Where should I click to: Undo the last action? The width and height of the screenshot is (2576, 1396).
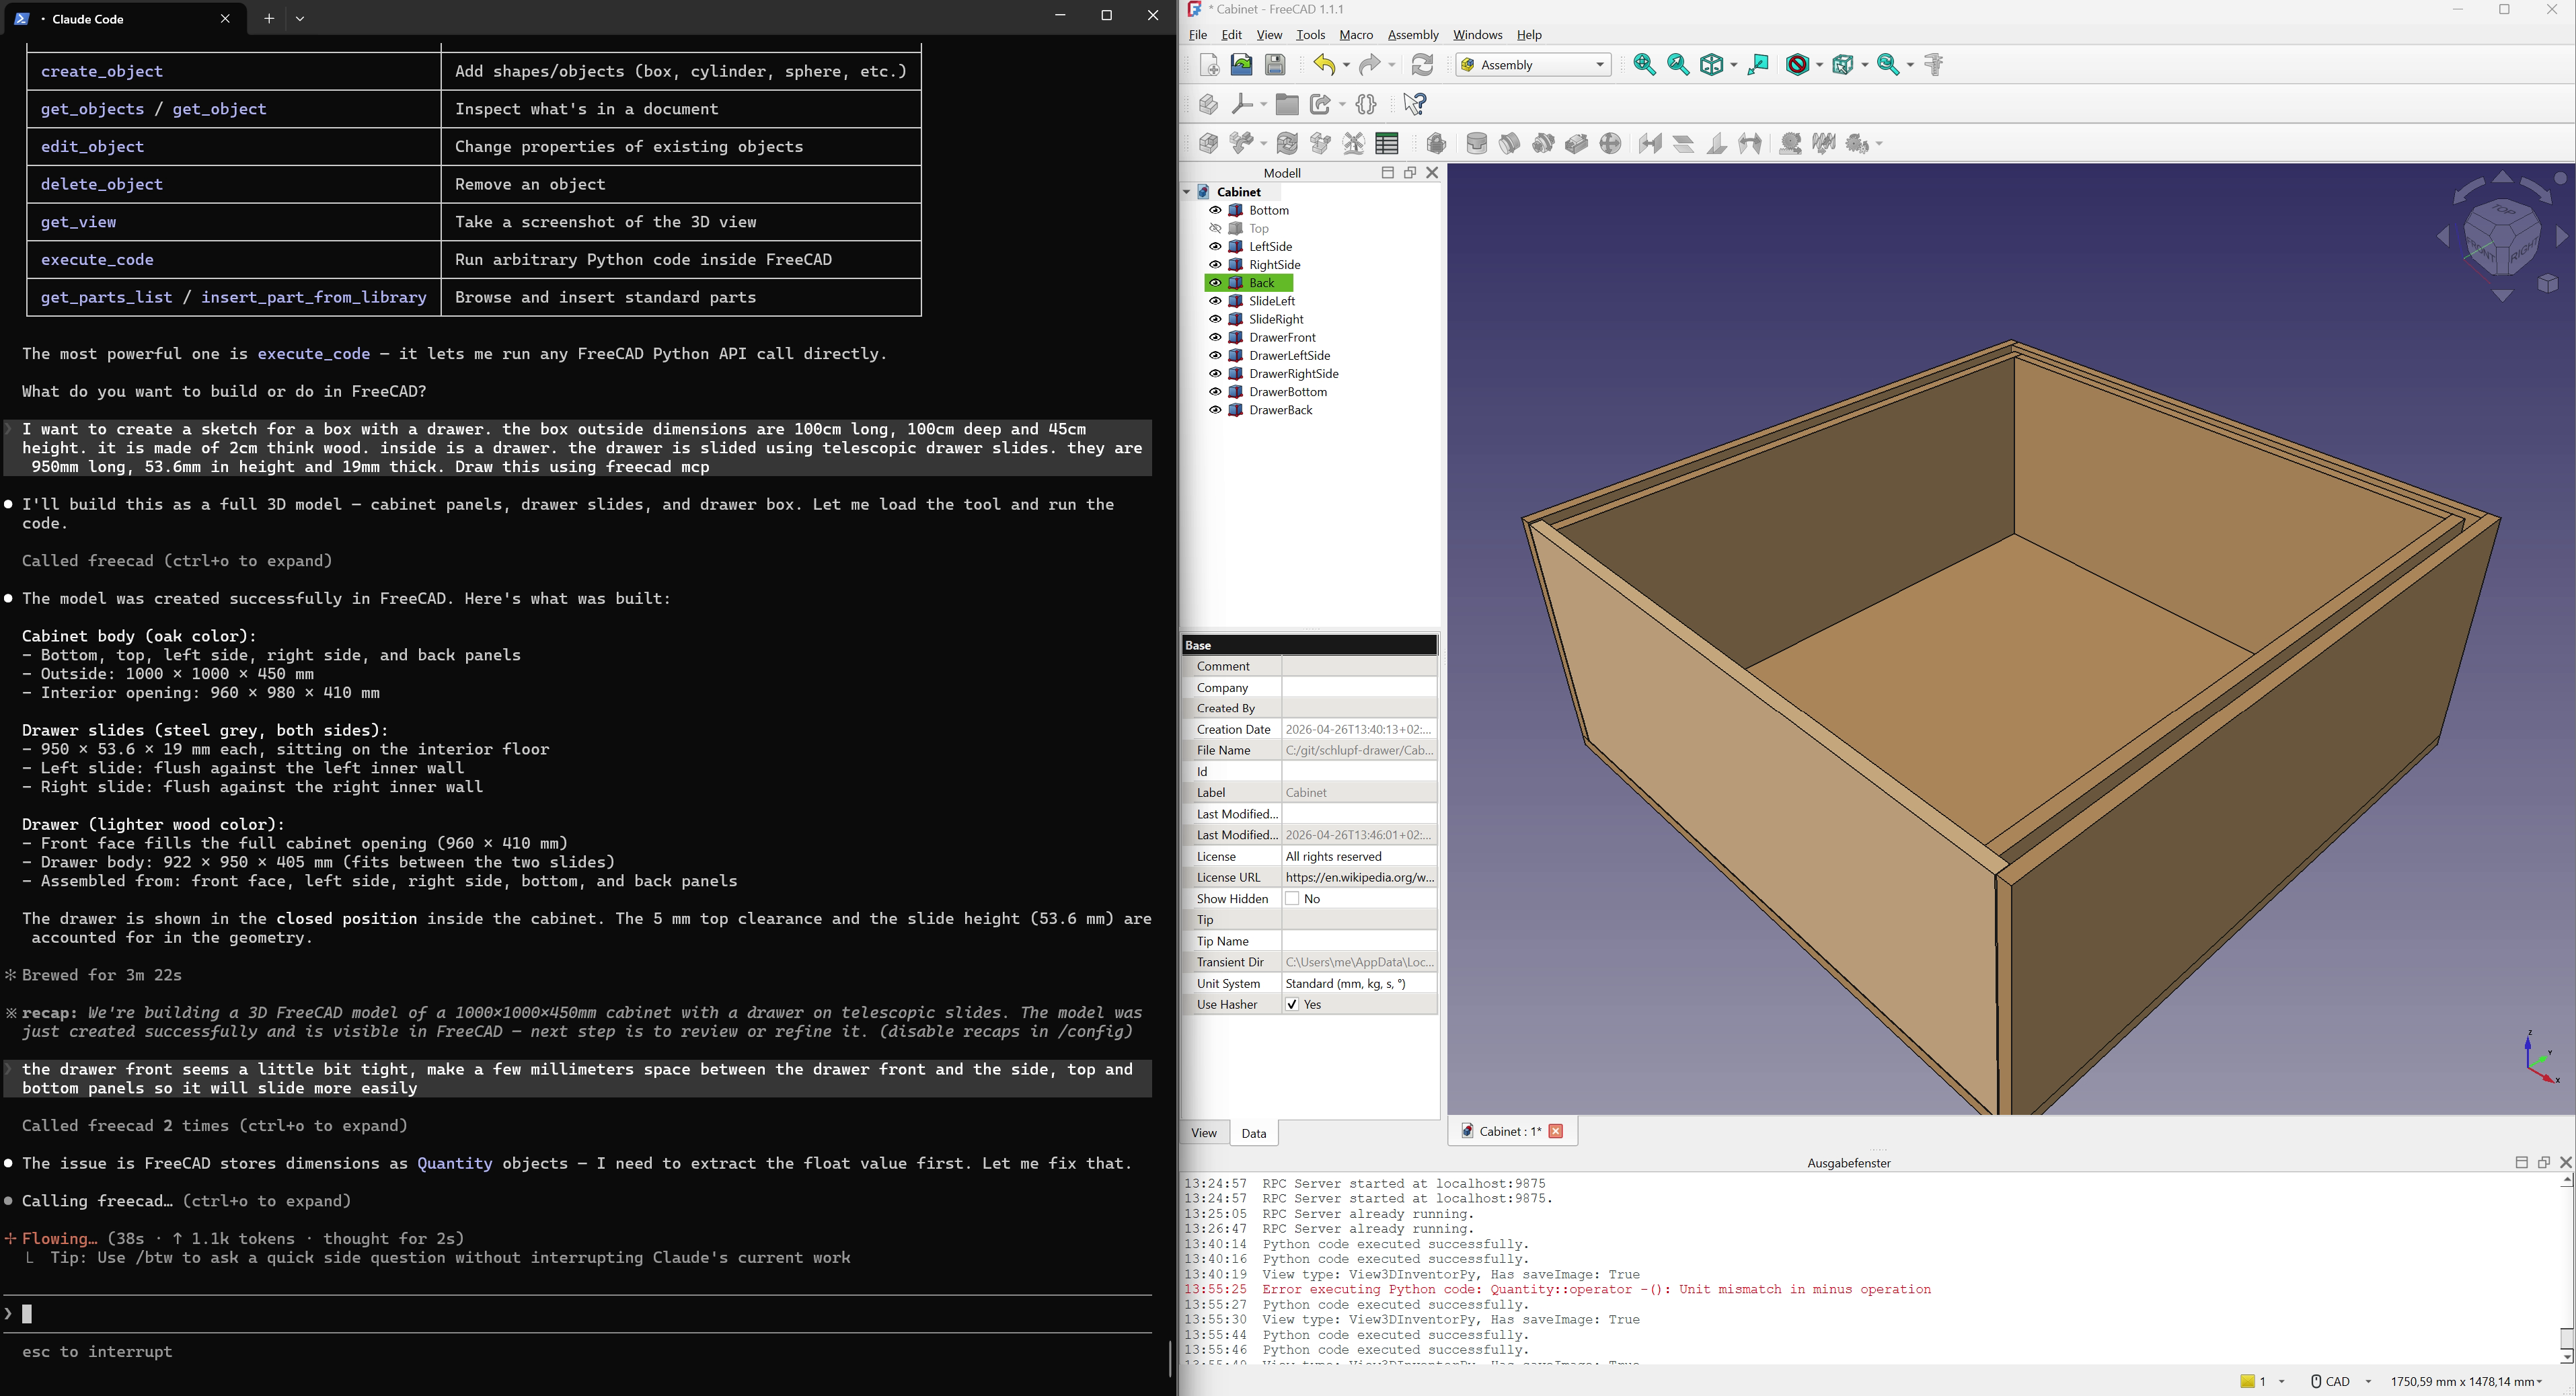coord(1326,65)
